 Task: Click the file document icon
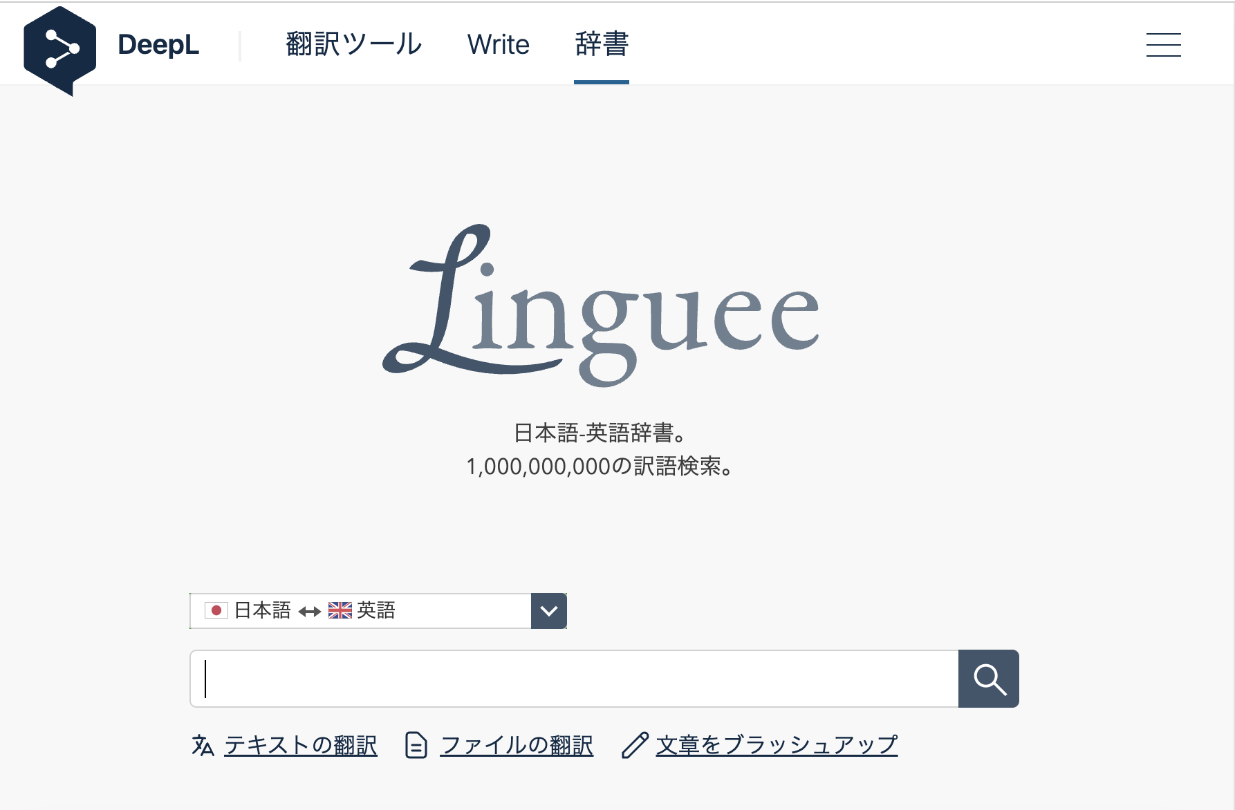[416, 746]
